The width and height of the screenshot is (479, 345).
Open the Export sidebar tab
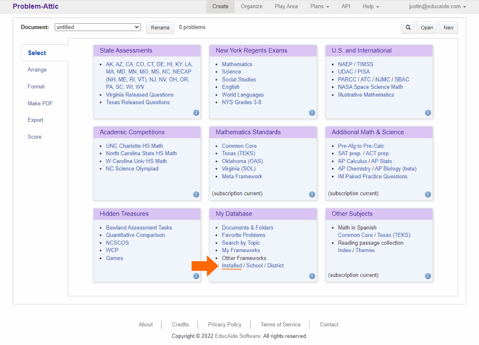pos(35,120)
